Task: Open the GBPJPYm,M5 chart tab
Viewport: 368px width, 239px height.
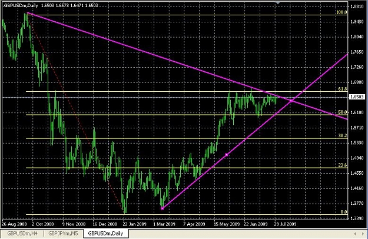Action: pyautogui.click(x=63, y=233)
